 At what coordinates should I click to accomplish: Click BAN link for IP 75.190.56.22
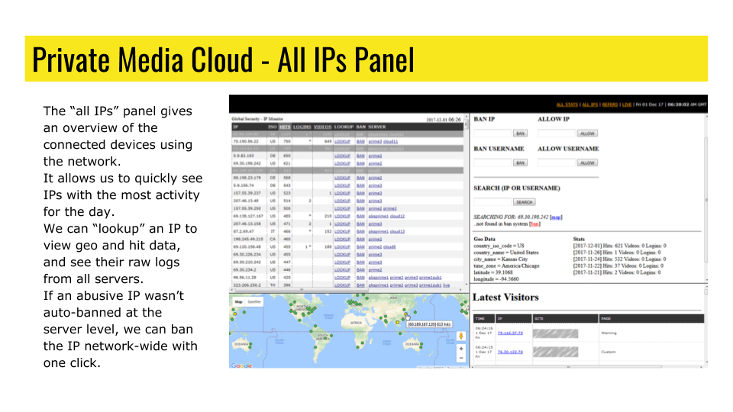[x=360, y=141]
